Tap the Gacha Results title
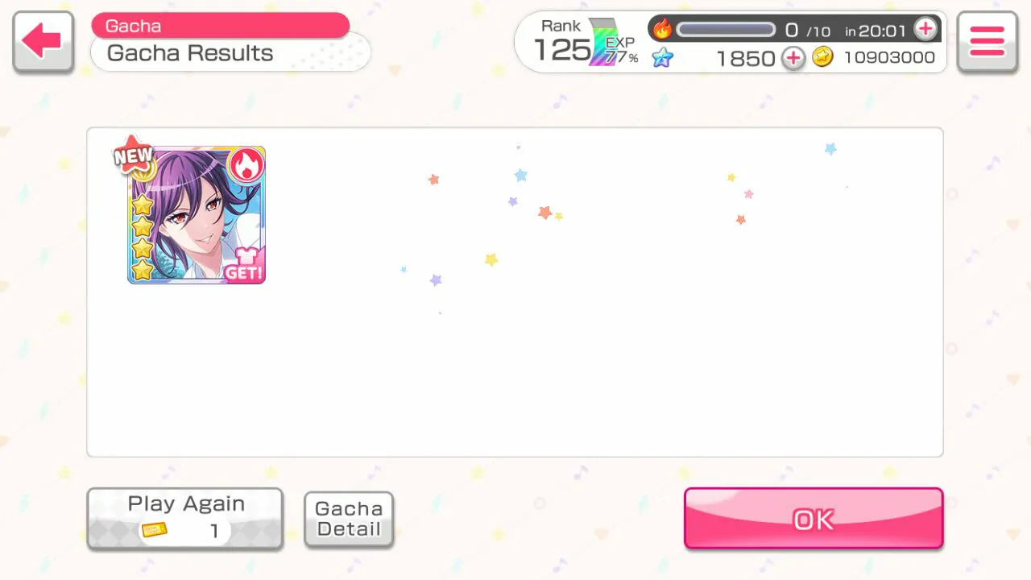Screen dimensions: 1031x580 (190, 53)
